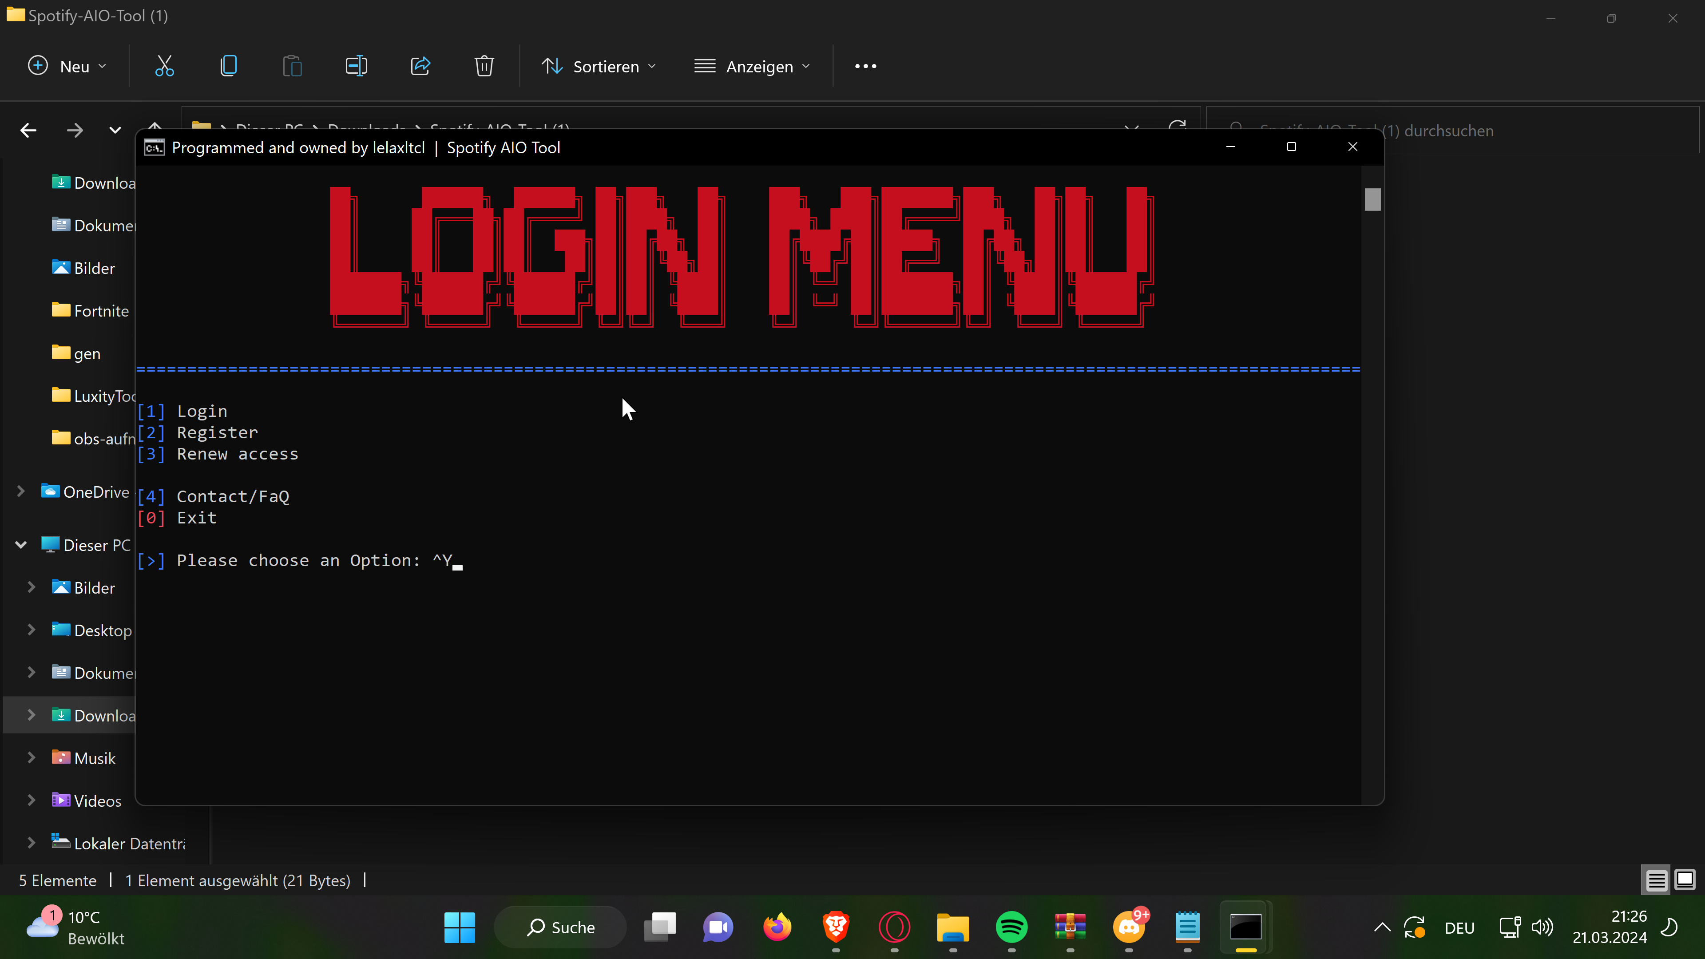This screenshot has width=1705, height=959.
Task: Click the Delete trash can icon
Action: click(484, 66)
